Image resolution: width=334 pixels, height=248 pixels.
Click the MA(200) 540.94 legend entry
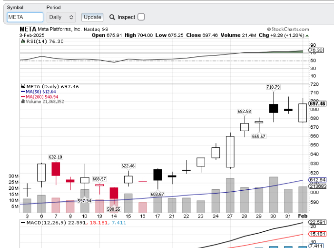[39, 97]
